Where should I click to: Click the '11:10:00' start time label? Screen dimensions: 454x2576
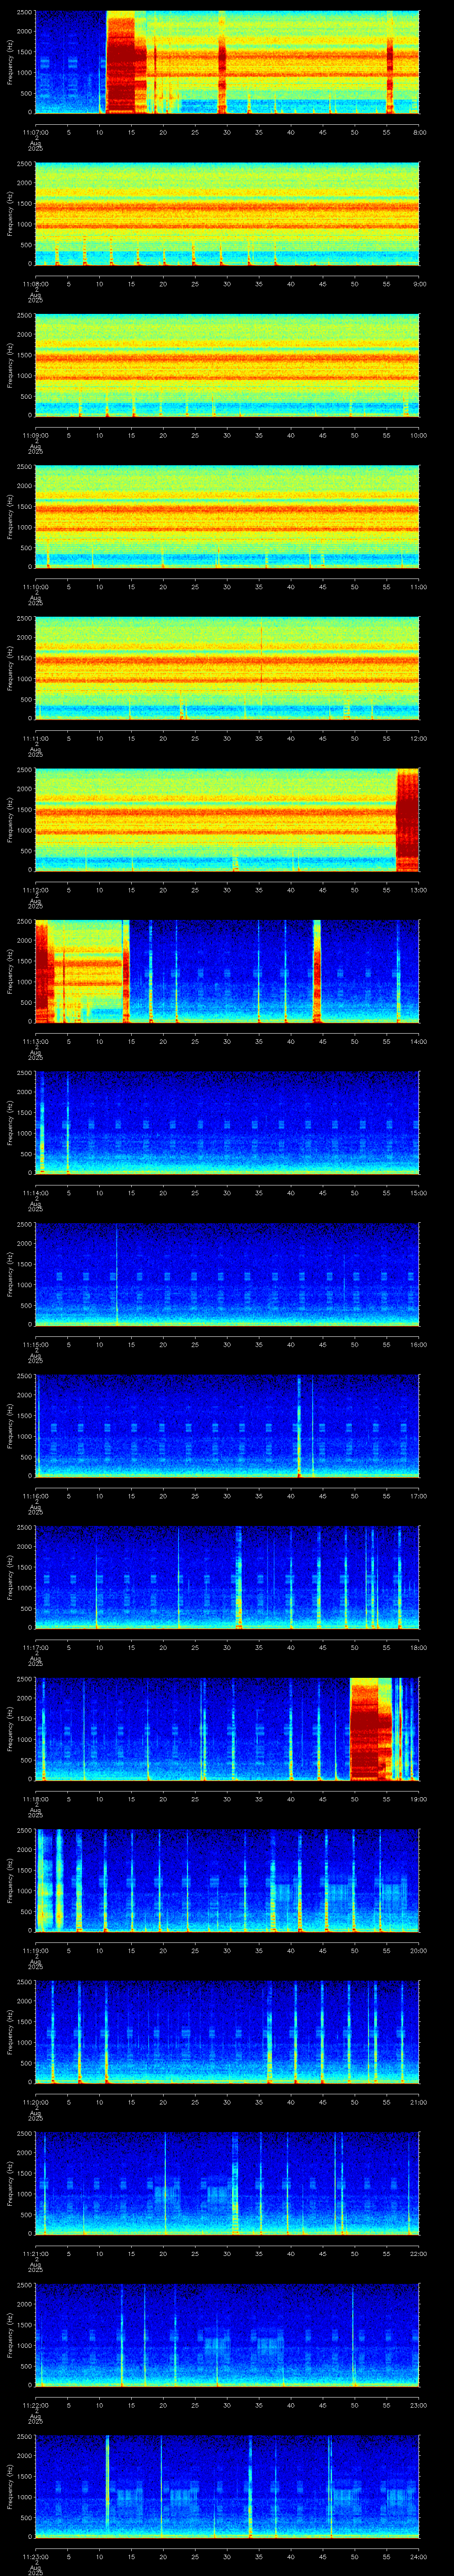click(36, 586)
